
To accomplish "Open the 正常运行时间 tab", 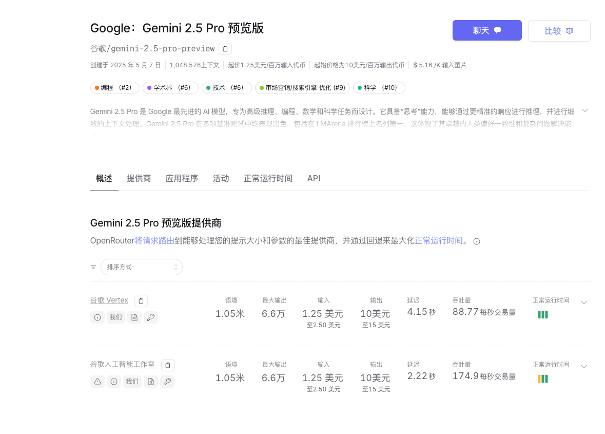I will coord(268,178).
